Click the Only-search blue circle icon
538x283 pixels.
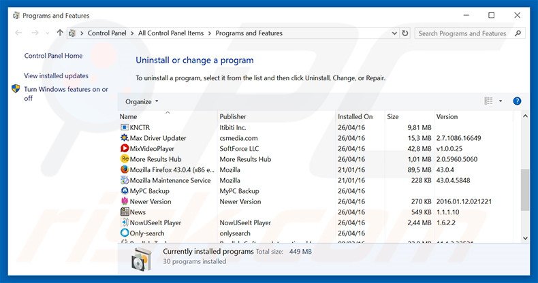(x=124, y=233)
